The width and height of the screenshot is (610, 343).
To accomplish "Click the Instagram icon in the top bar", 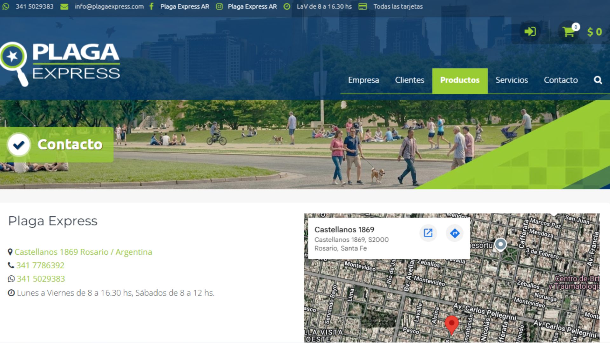I will 219,6.
